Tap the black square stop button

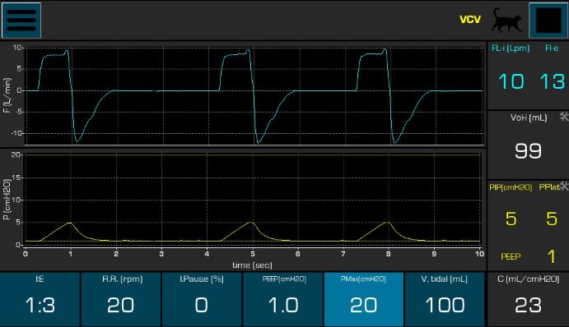548,21
